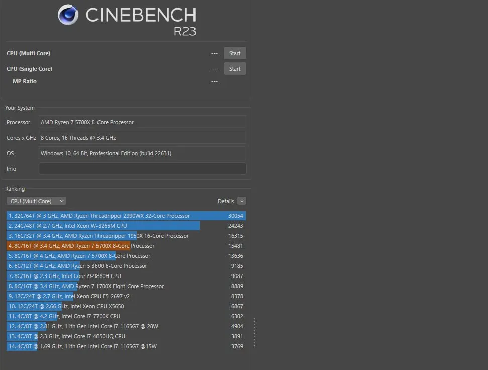Select the Intel Core i7-7700K ranking row
Viewport: 488px width, 370px height.
click(x=126, y=316)
